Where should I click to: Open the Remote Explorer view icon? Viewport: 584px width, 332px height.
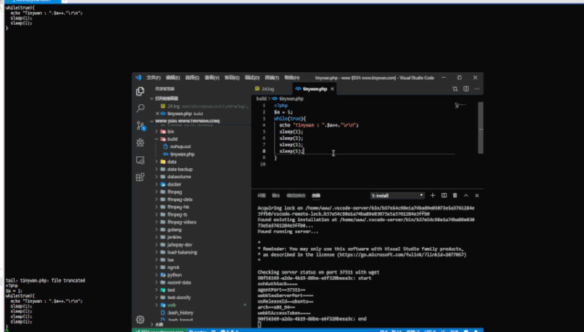(x=140, y=160)
